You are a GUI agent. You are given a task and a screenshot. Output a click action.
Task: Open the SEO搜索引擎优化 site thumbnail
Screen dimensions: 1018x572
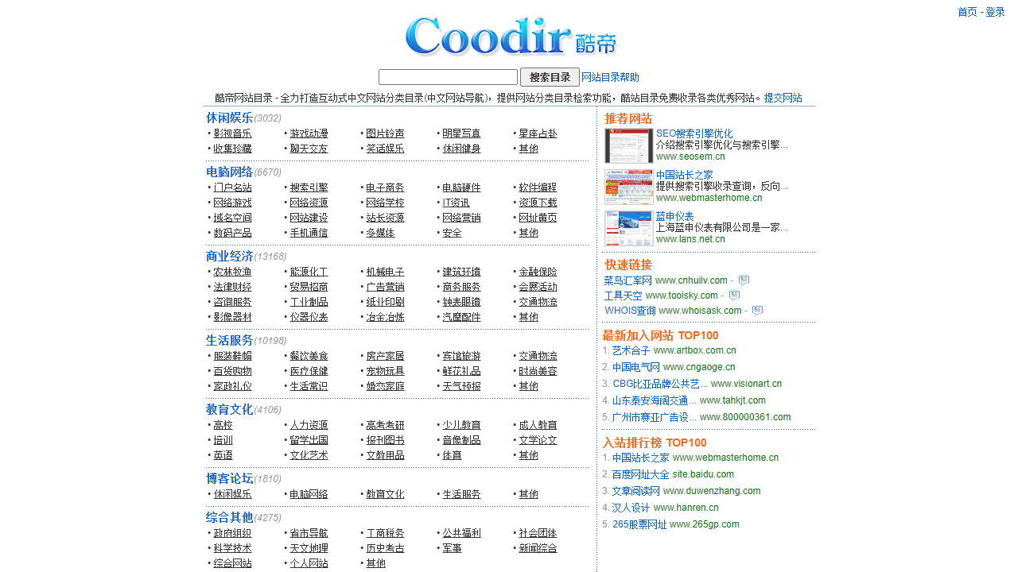coord(628,145)
